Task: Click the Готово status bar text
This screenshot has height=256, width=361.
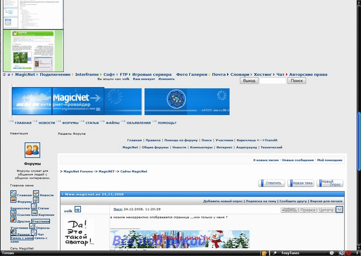Action: click(x=8, y=253)
